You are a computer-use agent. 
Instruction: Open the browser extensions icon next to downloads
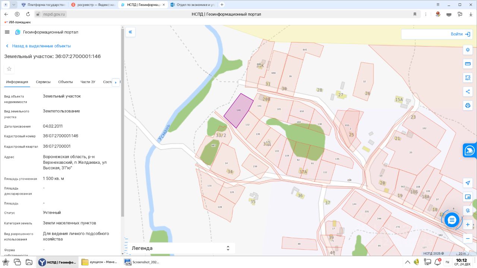460,14
